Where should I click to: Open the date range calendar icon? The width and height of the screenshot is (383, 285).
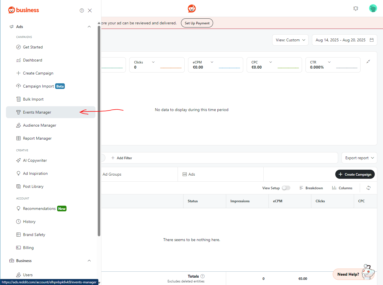pyautogui.click(x=371, y=40)
